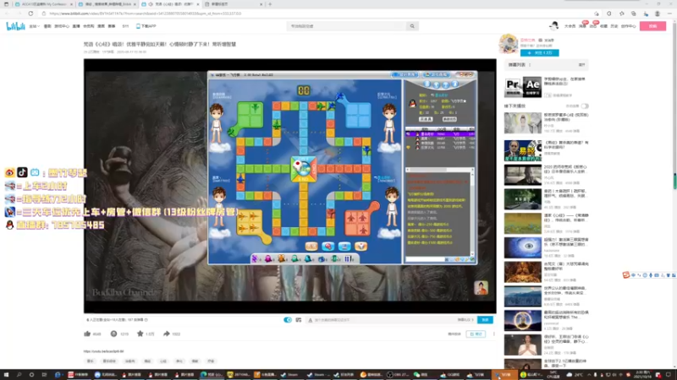Open Windows taskbar search icon
The image size is (677, 380).
click(x=19, y=375)
